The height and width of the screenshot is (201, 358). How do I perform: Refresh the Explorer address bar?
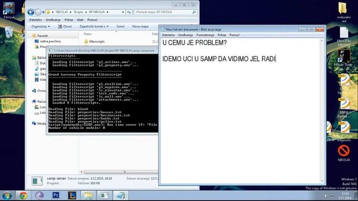(x=129, y=12)
